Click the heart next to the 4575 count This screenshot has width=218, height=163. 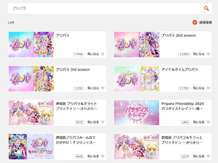click(x=103, y=122)
